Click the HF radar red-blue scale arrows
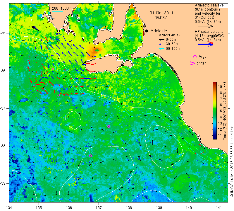Image resolution: width=234 pixels, height=211 pixels. pos(206,44)
